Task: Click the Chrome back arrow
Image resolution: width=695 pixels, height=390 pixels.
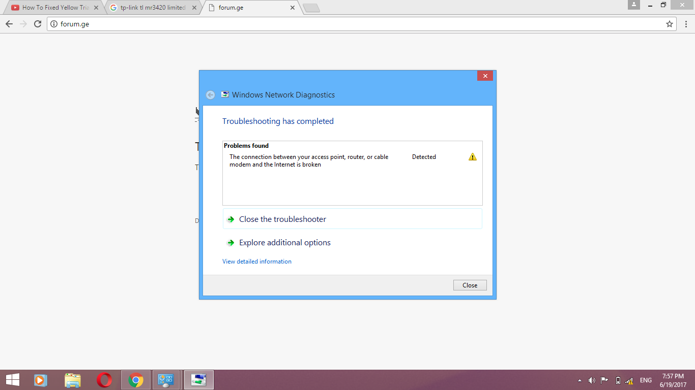Action: 9,24
